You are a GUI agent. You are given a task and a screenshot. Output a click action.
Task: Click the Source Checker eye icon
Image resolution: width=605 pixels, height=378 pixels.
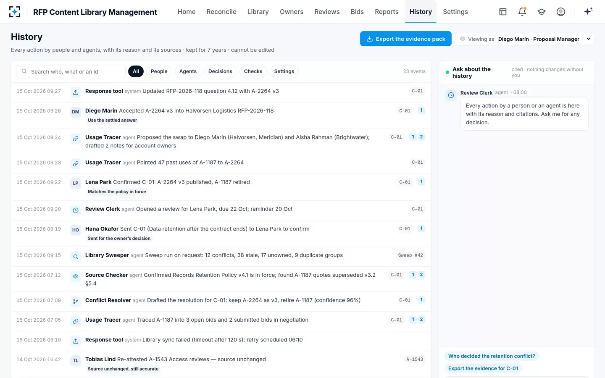click(76, 276)
